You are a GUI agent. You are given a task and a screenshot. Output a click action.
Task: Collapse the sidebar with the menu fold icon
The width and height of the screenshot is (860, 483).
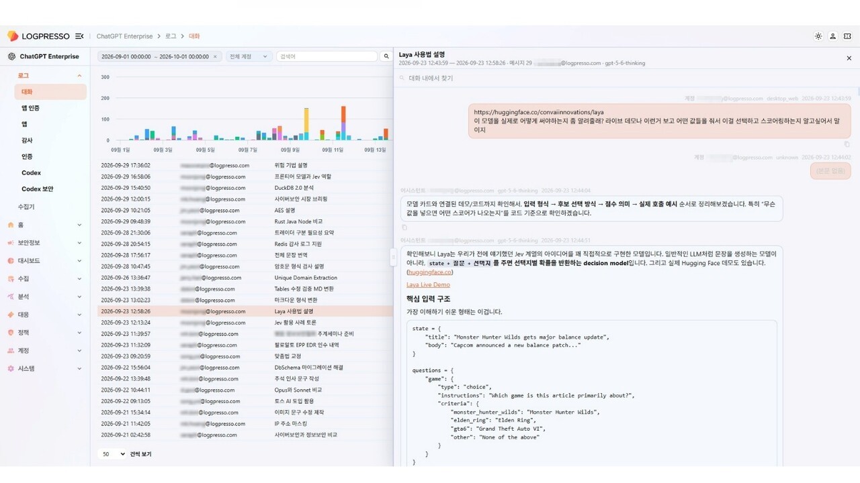79,36
